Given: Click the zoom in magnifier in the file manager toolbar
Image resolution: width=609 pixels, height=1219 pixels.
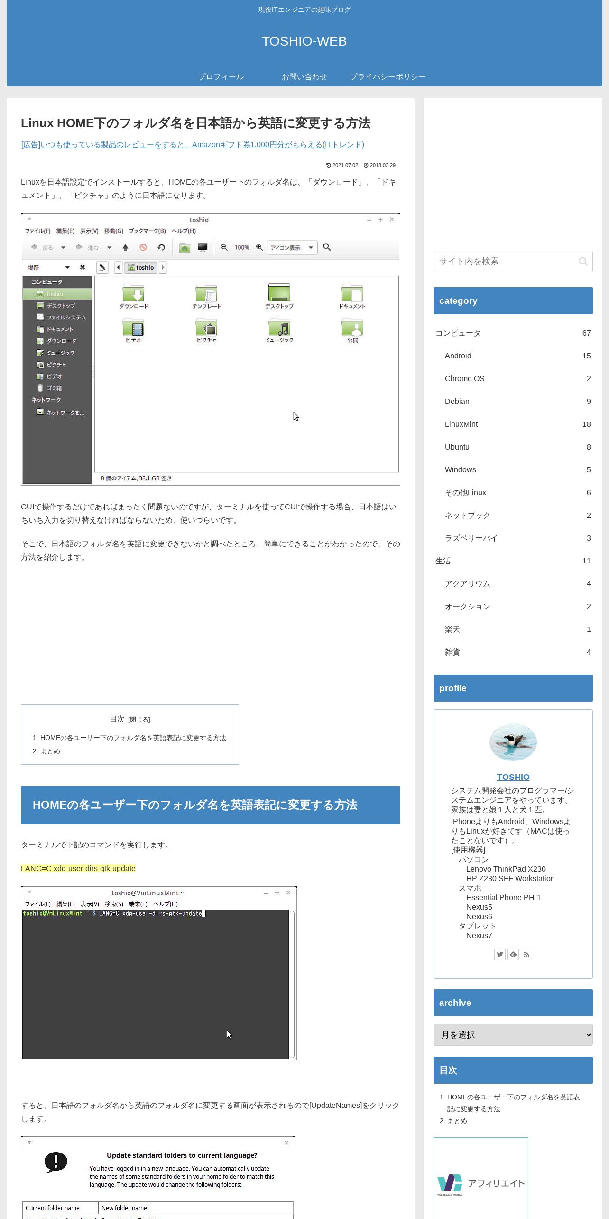Looking at the screenshot, I should click(259, 247).
